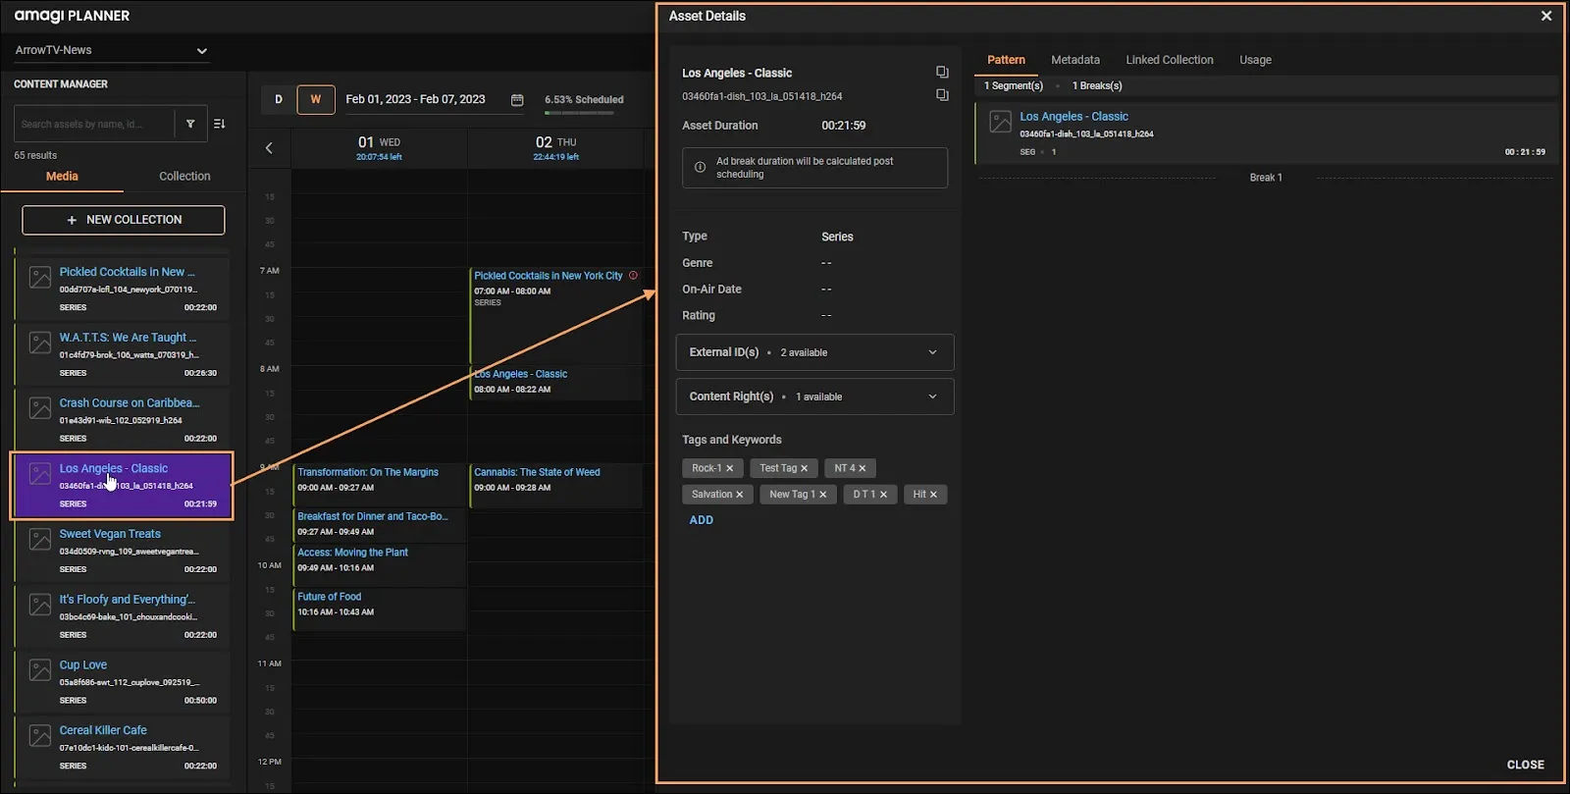The width and height of the screenshot is (1570, 794).
Task: Remove the Rock-1 tag
Action: point(730,468)
